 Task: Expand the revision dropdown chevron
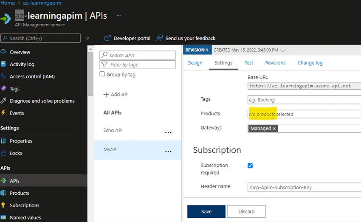click(283, 50)
